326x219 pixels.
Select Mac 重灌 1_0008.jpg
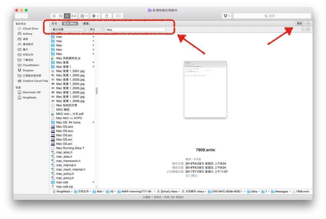click(x=70, y=101)
